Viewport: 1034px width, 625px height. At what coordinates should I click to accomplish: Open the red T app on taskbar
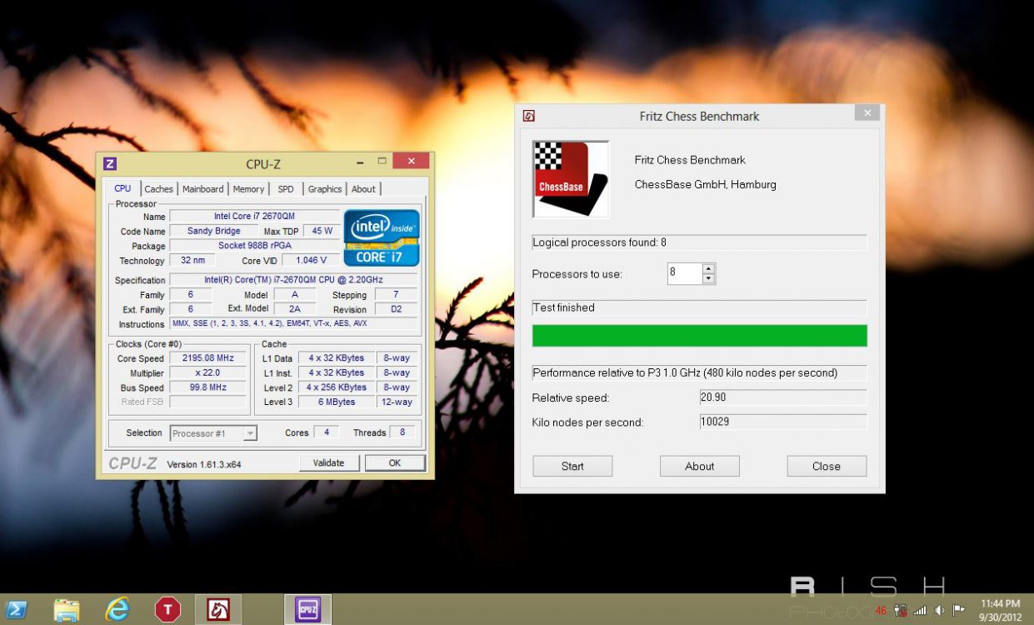click(x=167, y=609)
